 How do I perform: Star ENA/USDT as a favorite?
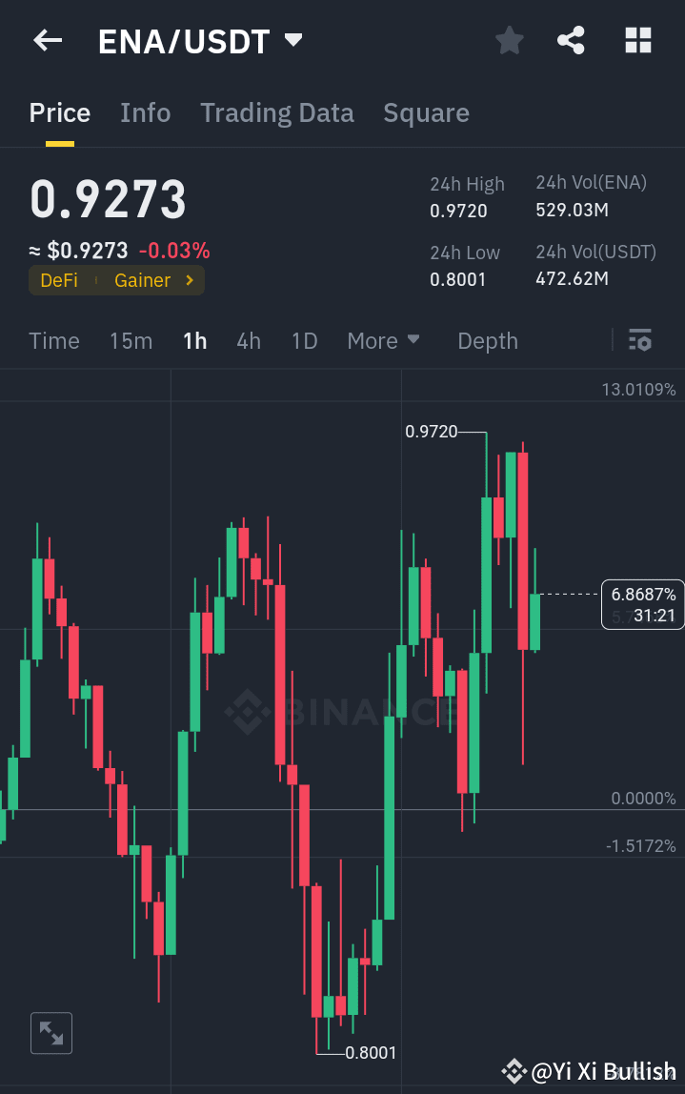[x=509, y=40]
